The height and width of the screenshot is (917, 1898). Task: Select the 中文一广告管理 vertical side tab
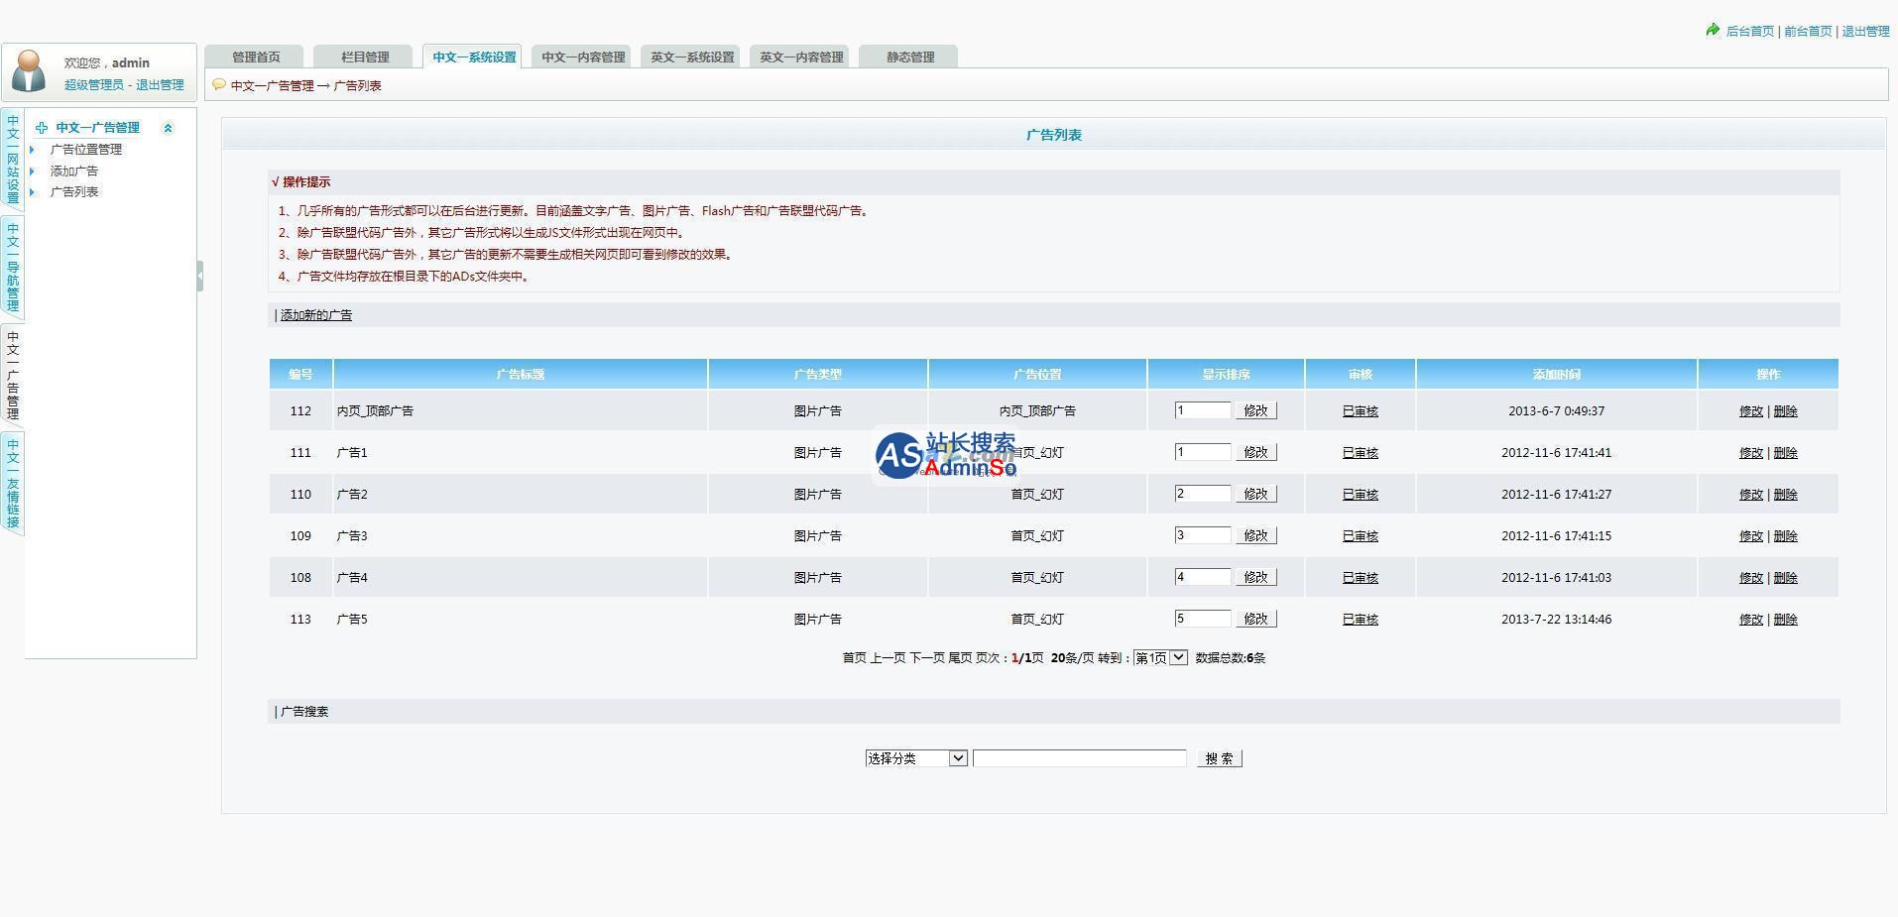(x=13, y=376)
